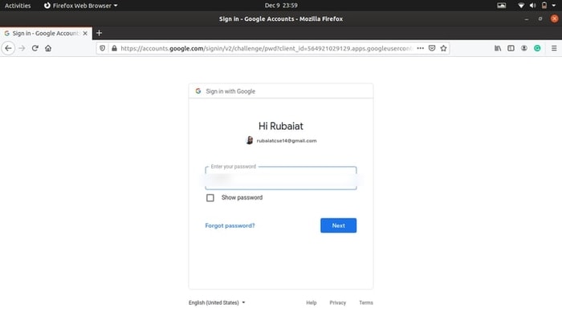The width and height of the screenshot is (562, 316).
Task: View site security padlock info
Action: click(114, 48)
